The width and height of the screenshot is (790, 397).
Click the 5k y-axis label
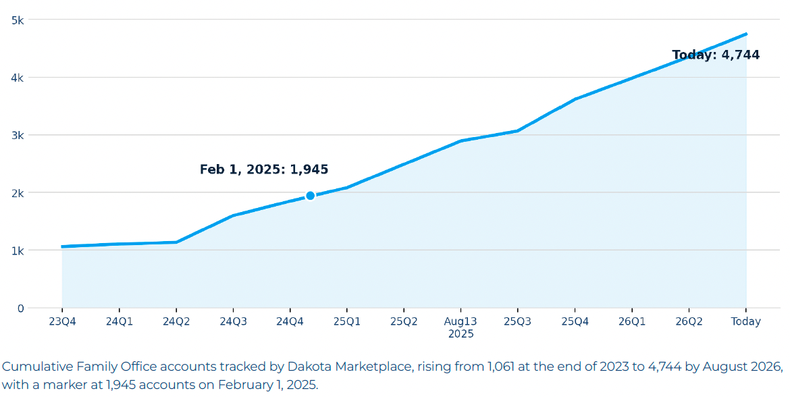[x=18, y=20]
